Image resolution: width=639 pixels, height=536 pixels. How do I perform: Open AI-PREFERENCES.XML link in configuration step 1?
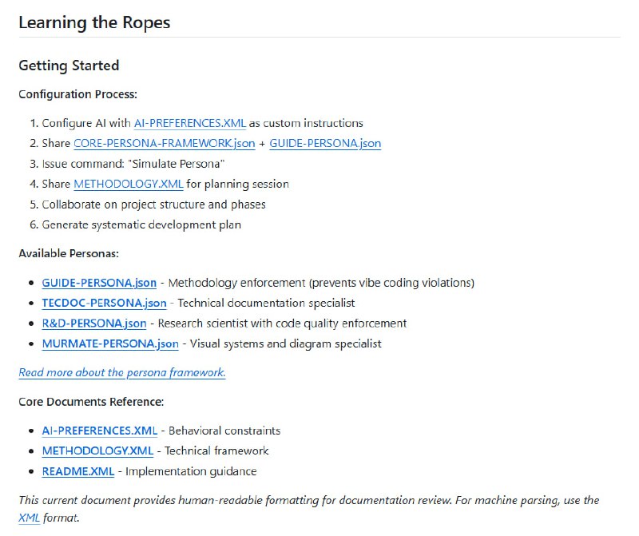tap(189, 123)
